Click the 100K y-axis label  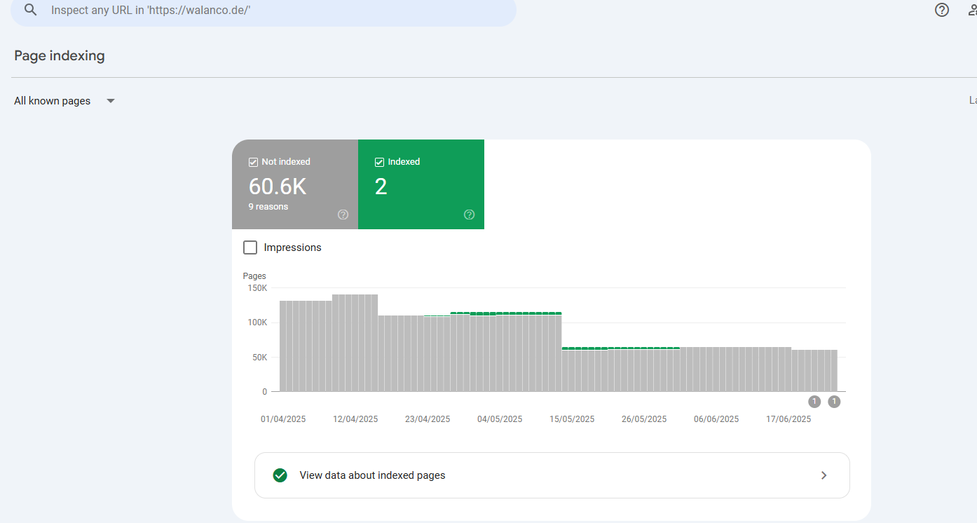[x=257, y=322]
